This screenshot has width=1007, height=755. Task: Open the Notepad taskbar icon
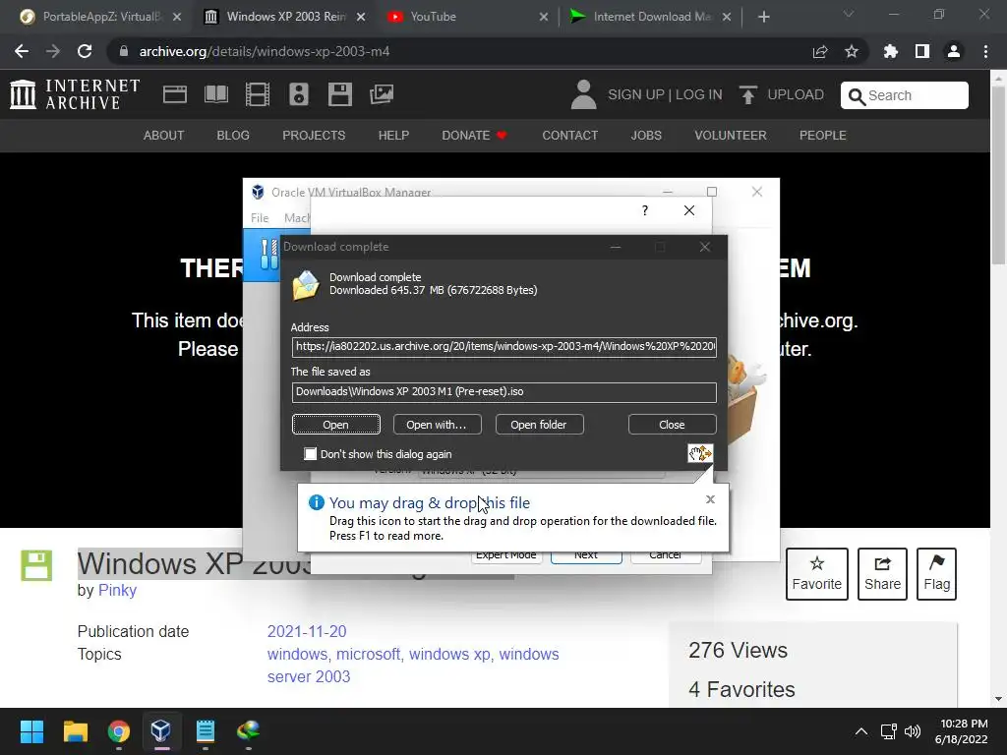click(x=205, y=731)
